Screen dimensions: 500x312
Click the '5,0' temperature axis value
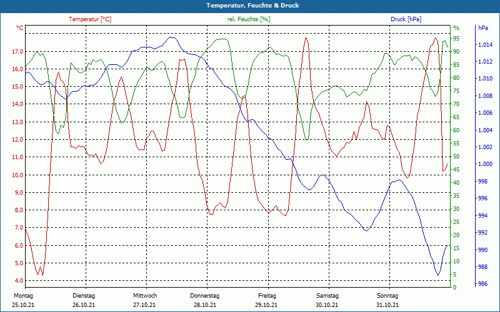19,263
